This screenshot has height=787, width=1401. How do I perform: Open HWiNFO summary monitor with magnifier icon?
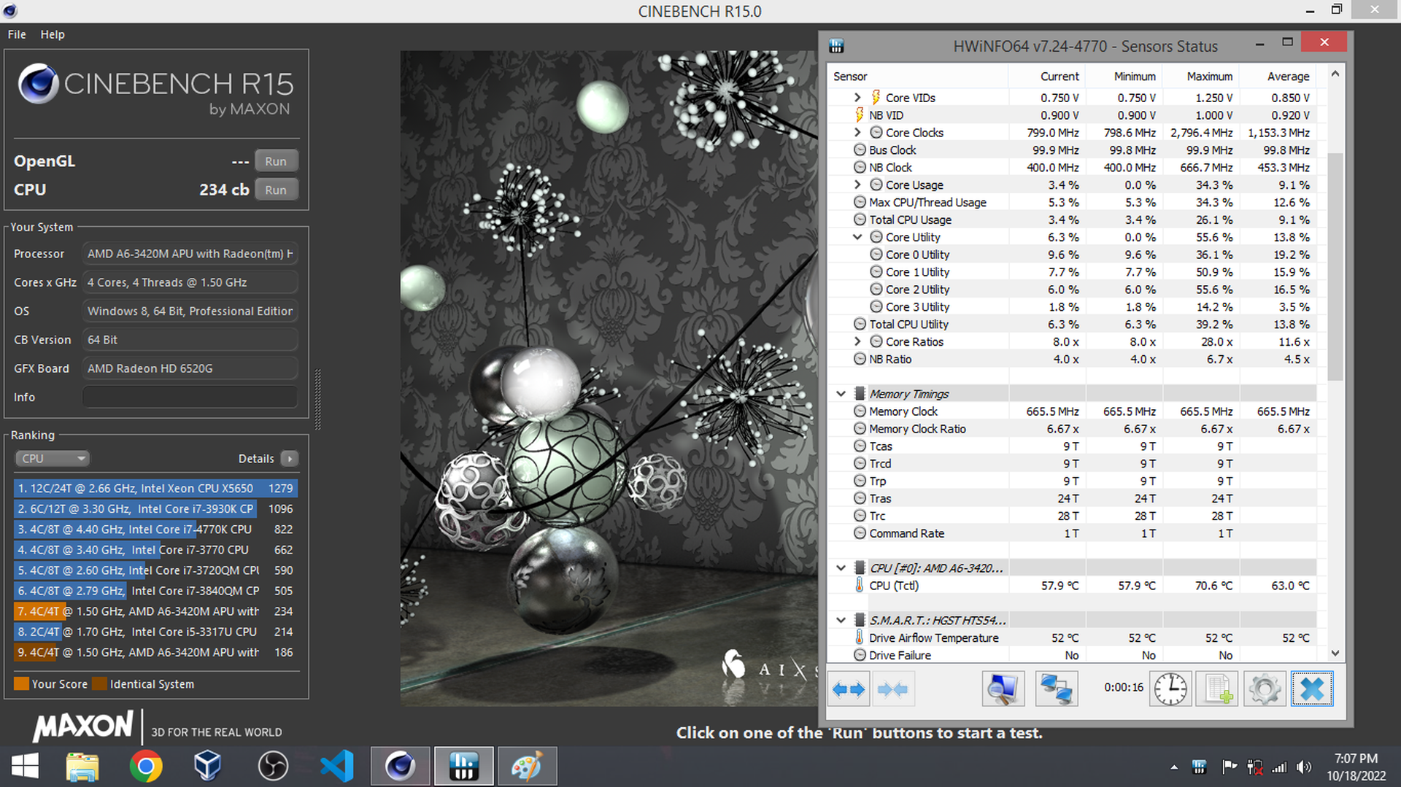point(1003,689)
